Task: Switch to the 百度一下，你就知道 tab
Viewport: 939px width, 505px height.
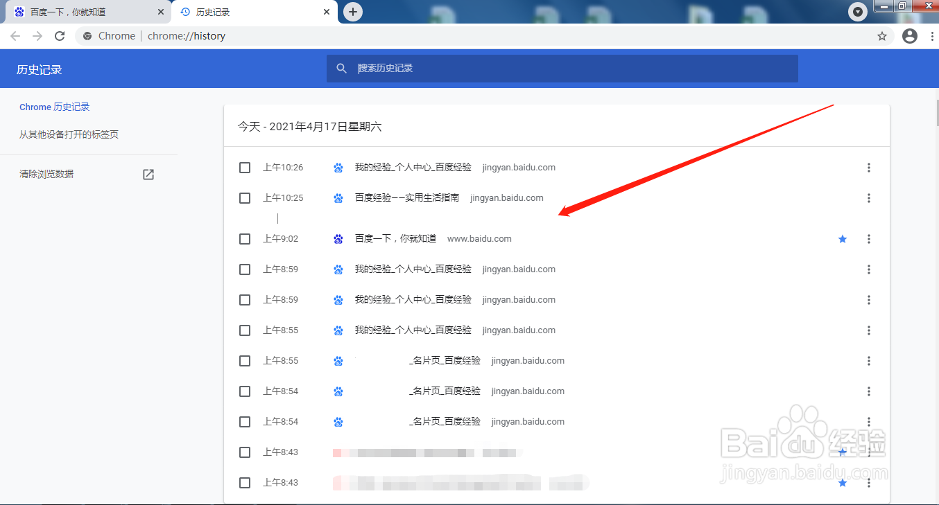Action: pyautogui.click(x=88, y=12)
